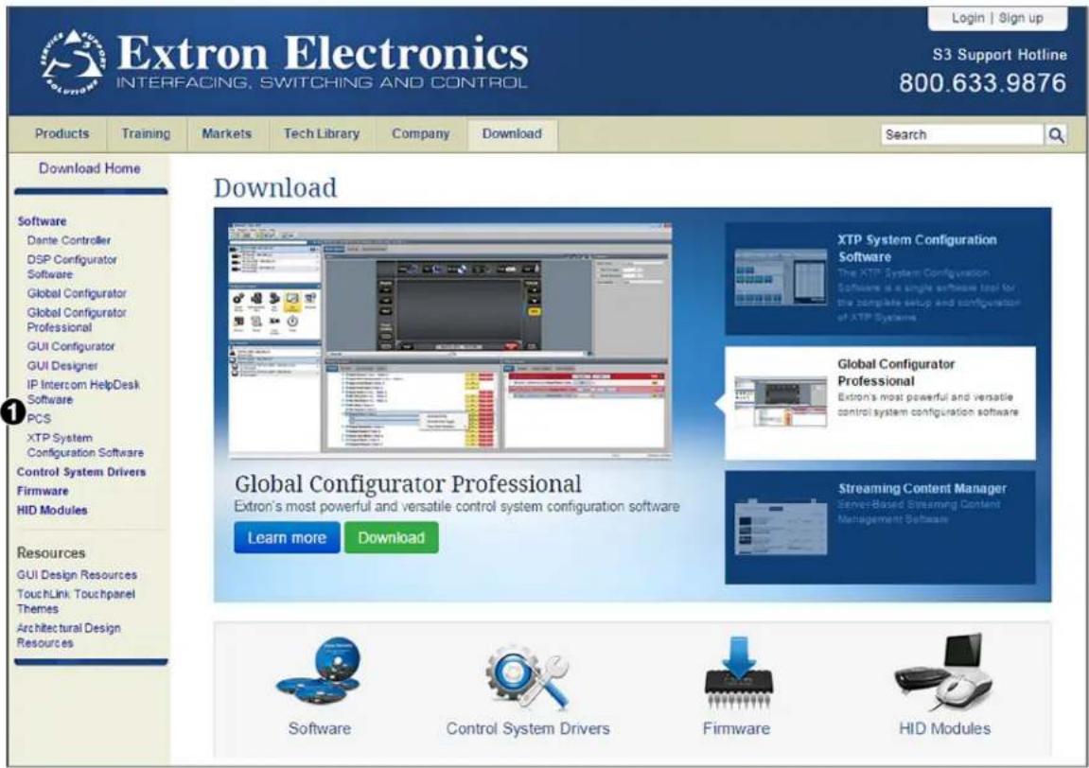Open the Tech Library menu
1089x768 pixels.
tap(322, 133)
